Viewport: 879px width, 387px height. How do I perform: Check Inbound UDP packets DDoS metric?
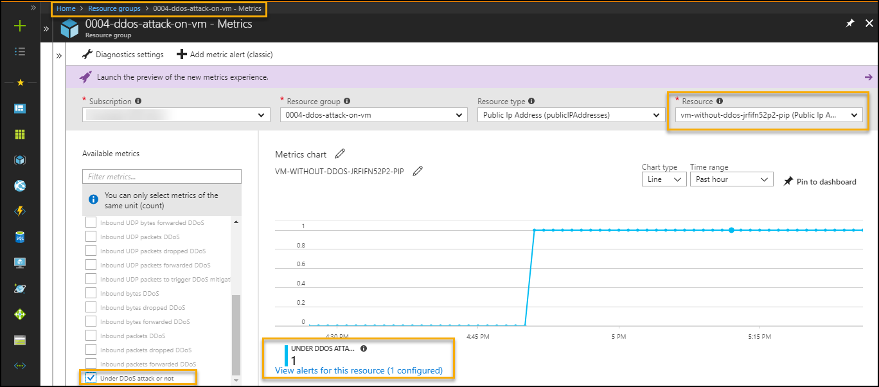pyautogui.click(x=91, y=237)
